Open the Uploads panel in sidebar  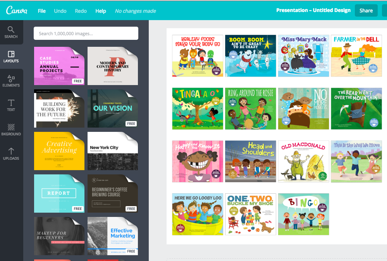11,154
